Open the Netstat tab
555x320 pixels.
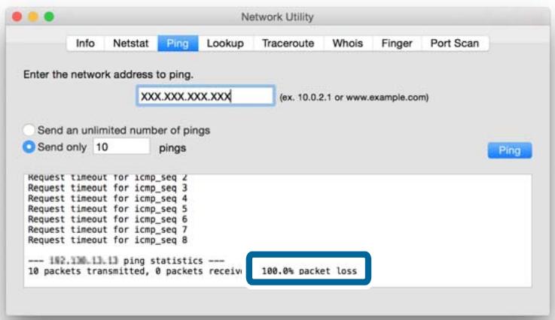click(130, 44)
